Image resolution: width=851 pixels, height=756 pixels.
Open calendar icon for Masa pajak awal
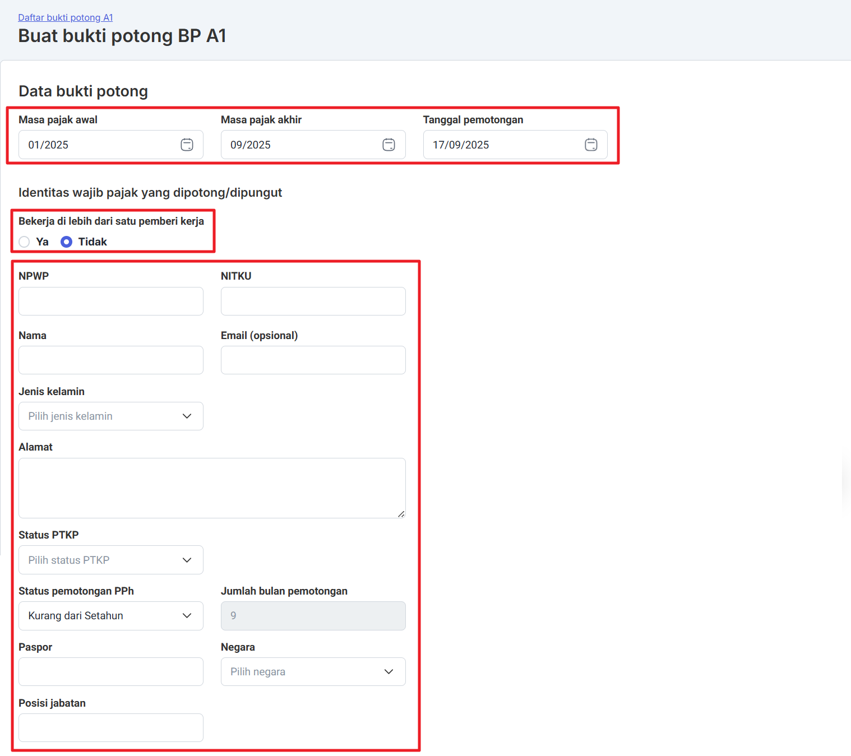coord(187,145)
